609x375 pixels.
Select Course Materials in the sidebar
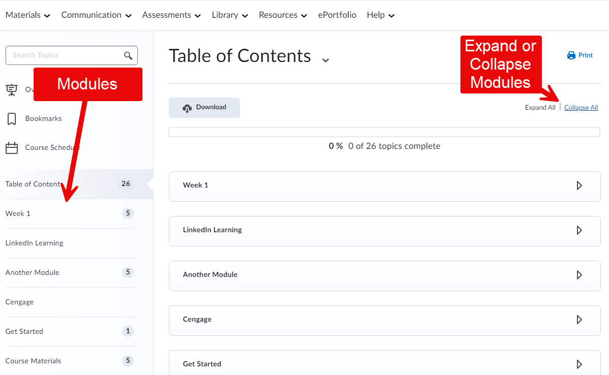coord(33,361)
